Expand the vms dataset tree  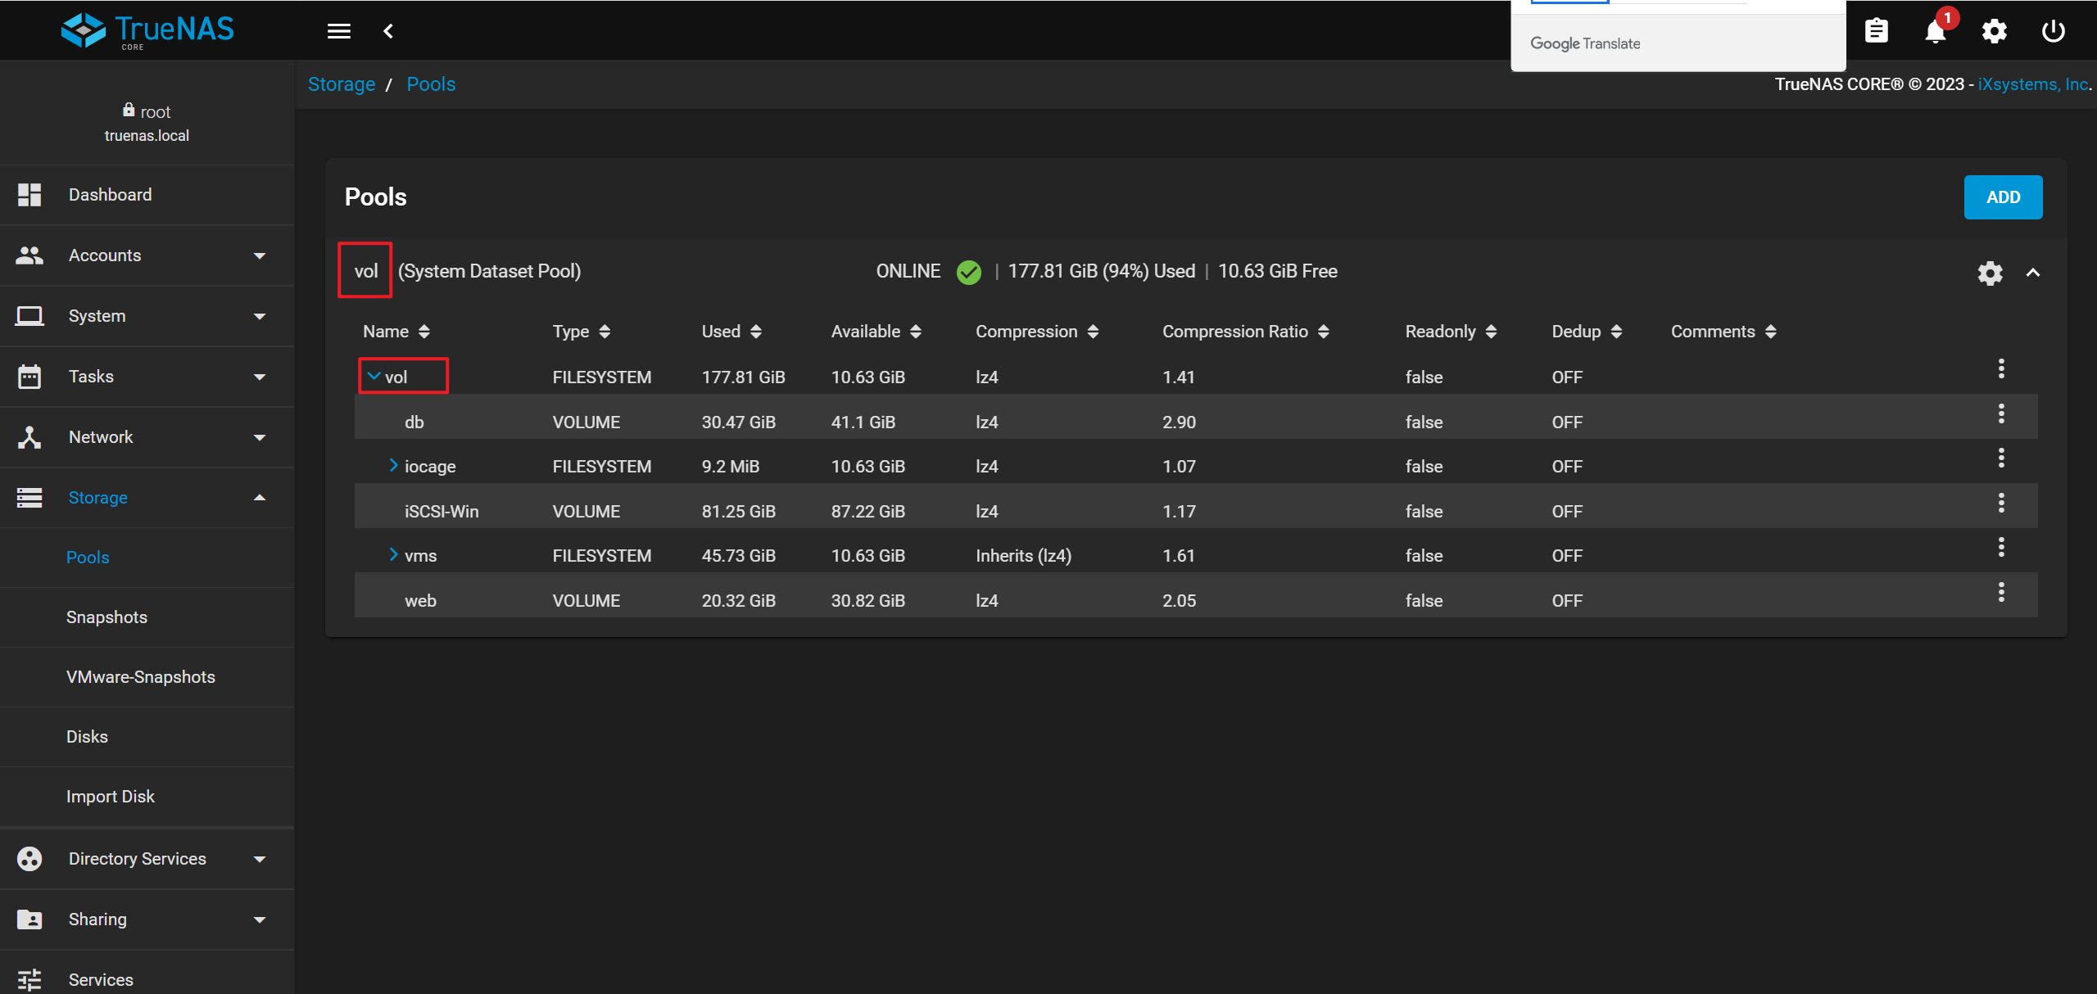[x=393, y=555]
